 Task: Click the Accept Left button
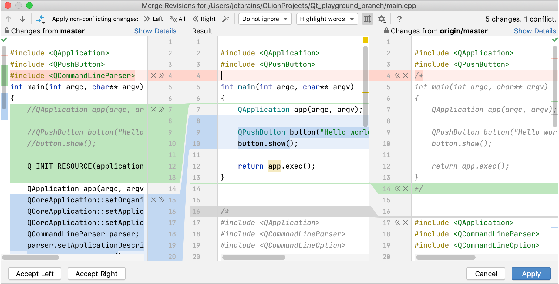point(35,274)
